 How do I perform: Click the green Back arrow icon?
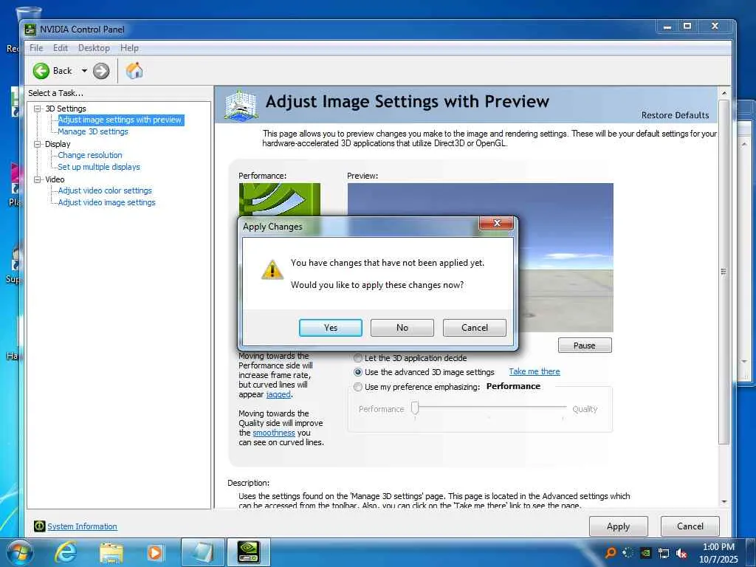point(41,71)
